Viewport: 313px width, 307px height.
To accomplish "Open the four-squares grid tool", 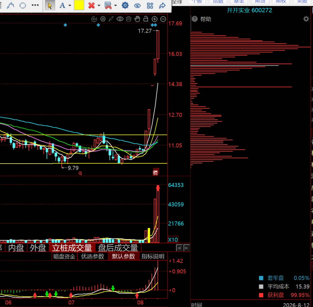I will 150,5.
